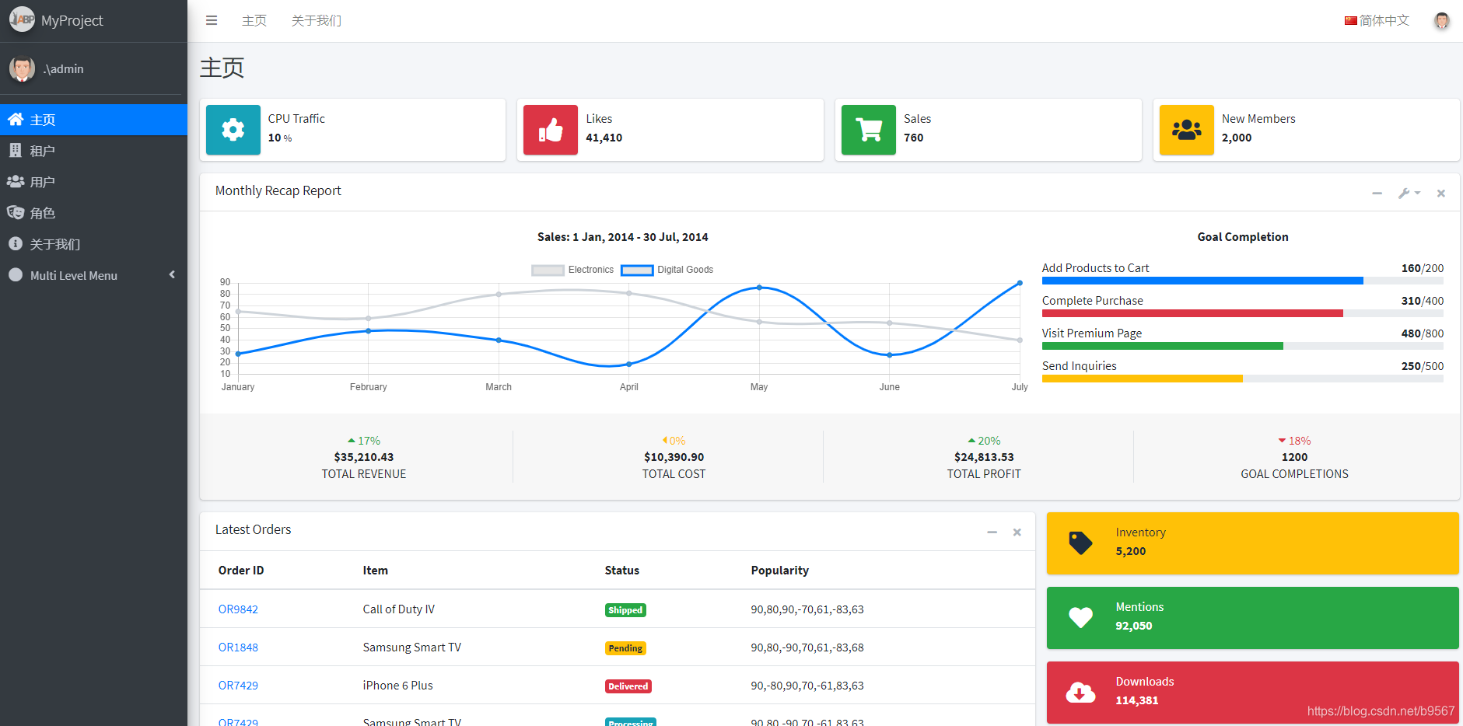The height and width of the screenshot is (726, 1463).
Task: Click the China flag icon
Action: coord(1351,21)
